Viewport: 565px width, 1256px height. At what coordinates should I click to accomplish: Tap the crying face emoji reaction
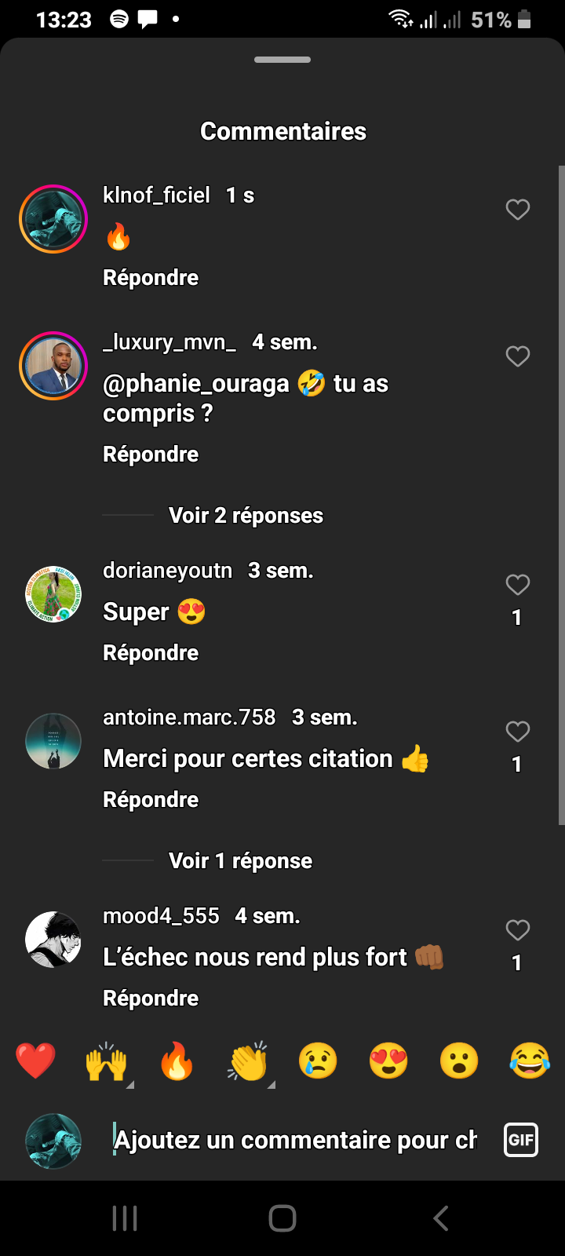(318, 1061)
